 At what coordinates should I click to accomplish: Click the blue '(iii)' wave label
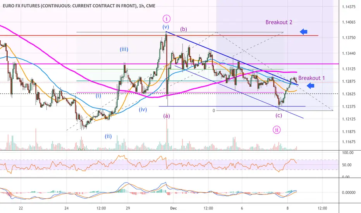tap(124, 49)
